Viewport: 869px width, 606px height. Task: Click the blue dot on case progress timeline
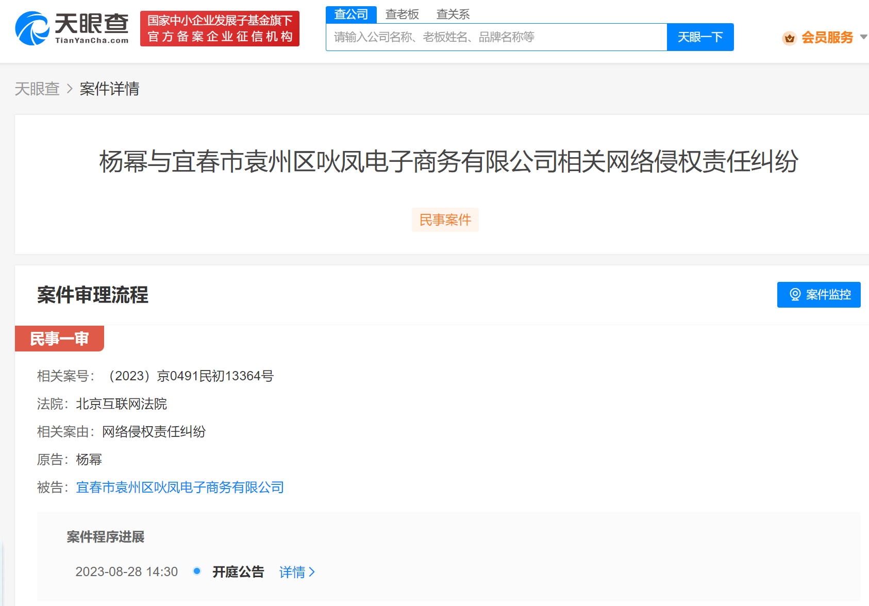pyautogui.click(x=196, y=571)
